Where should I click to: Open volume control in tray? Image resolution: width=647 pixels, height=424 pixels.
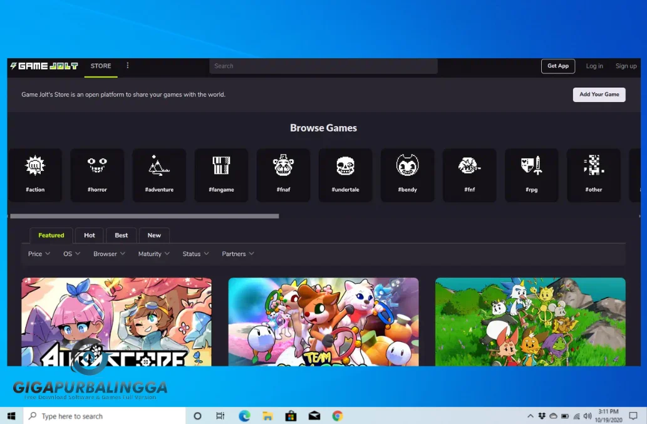pyautogui.click(x=587, y=416)
